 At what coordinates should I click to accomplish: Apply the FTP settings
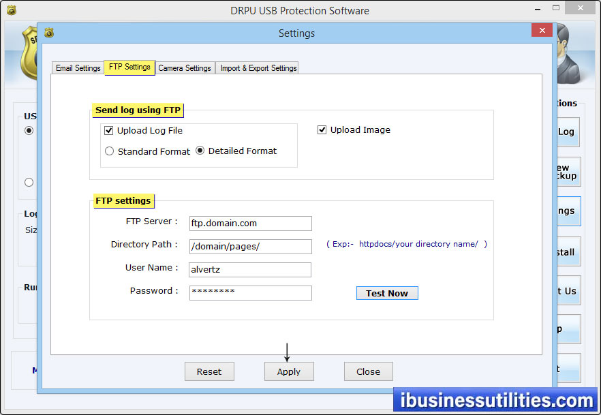pos(289,371)
